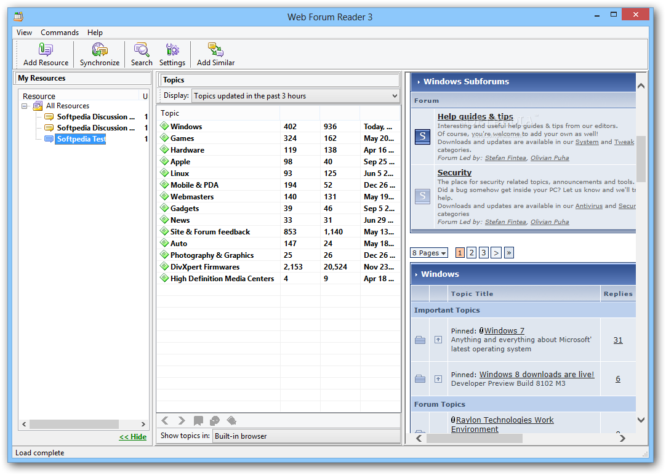The height and width of the screenshot is (475, 666).
Task: Click the green diamond icon next to DivXpert Firmwares
Action: point(164,266)
